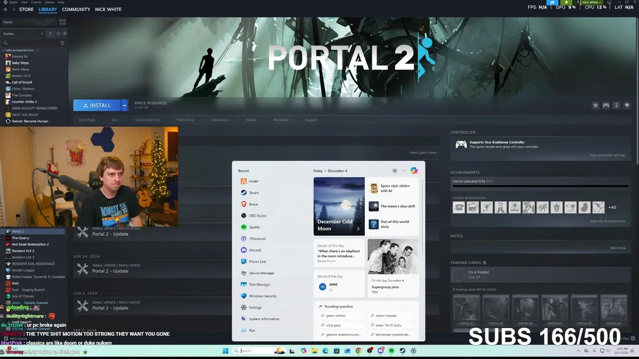The image size is (639, 359).
Task: Click View Latest News
Action: tap(423, 153)
